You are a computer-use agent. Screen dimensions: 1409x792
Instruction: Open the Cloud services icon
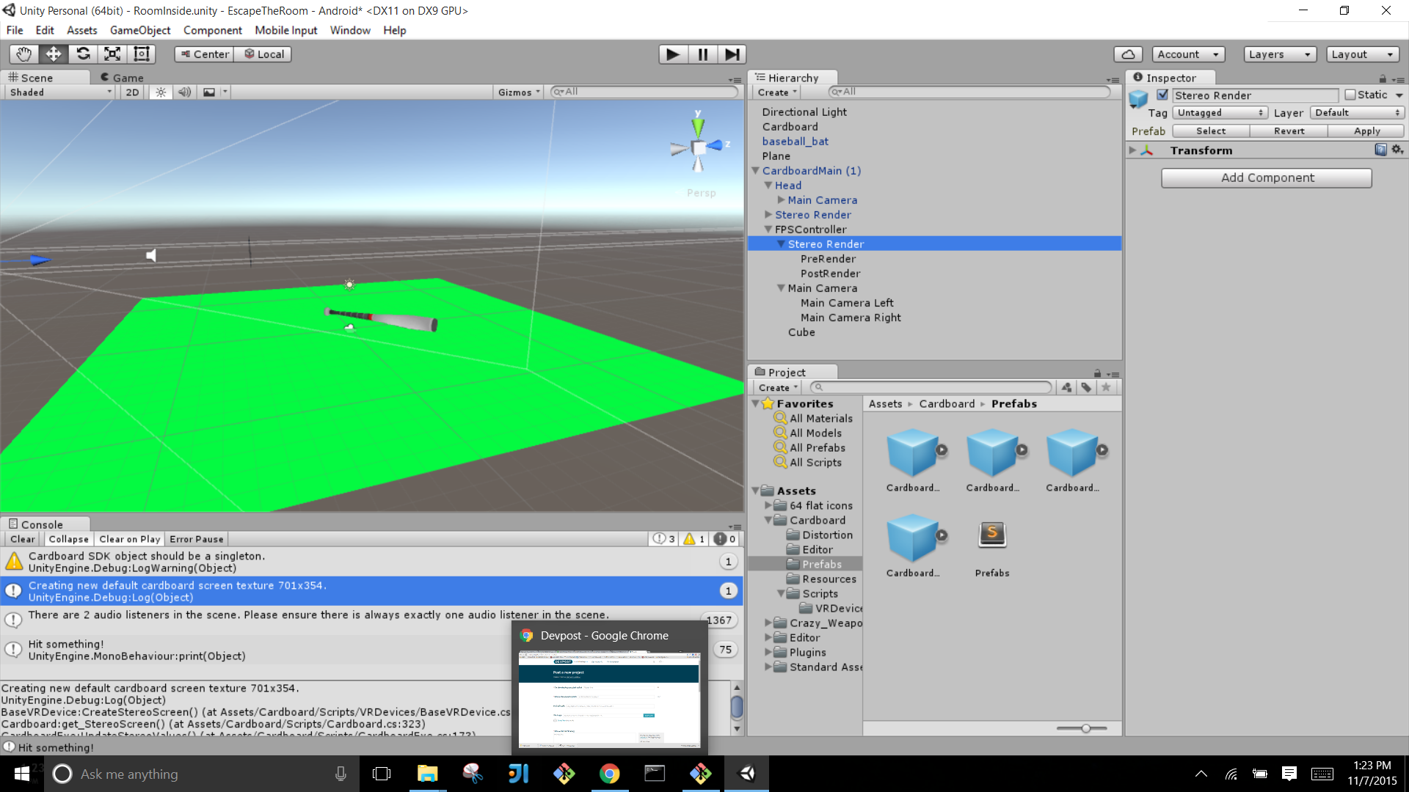pos(1128,54)
